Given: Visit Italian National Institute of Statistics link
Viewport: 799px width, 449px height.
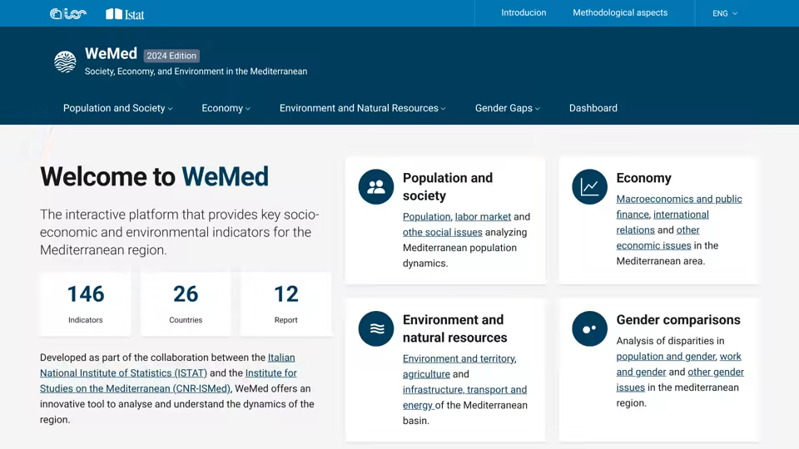Looking at the screenshot, I should point(167,366).
